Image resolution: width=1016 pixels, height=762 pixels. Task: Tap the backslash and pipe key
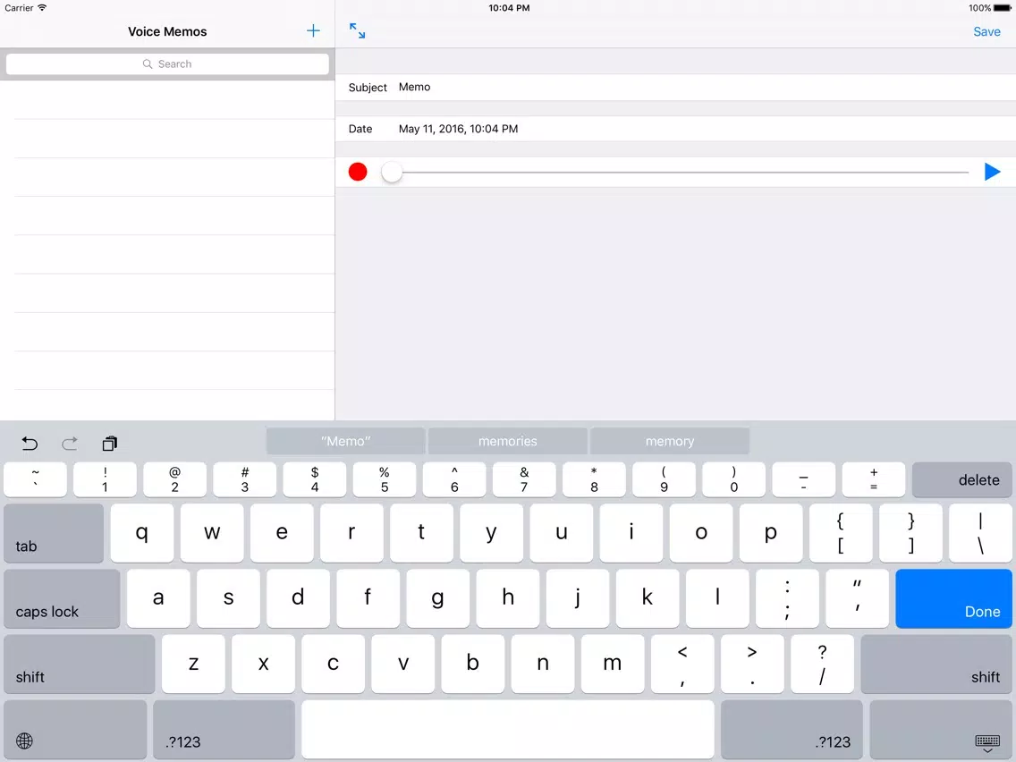pyautogui.click(x=980, y=533)
